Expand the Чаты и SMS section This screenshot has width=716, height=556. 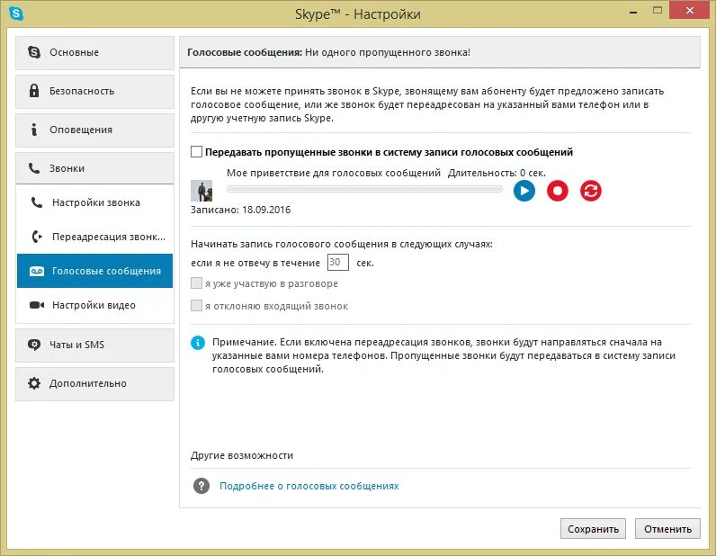pos(94,345)
